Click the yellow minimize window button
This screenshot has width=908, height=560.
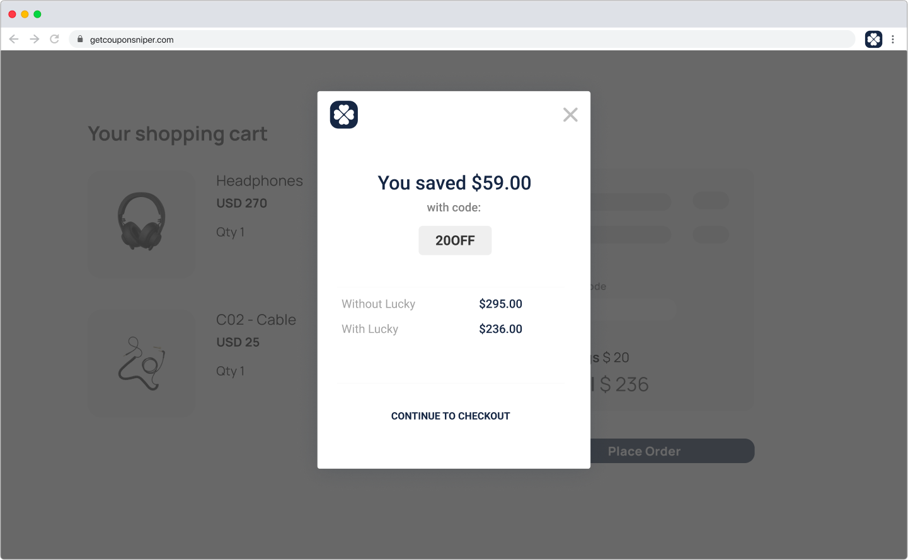pyautogui.click(x=25, y=14)
